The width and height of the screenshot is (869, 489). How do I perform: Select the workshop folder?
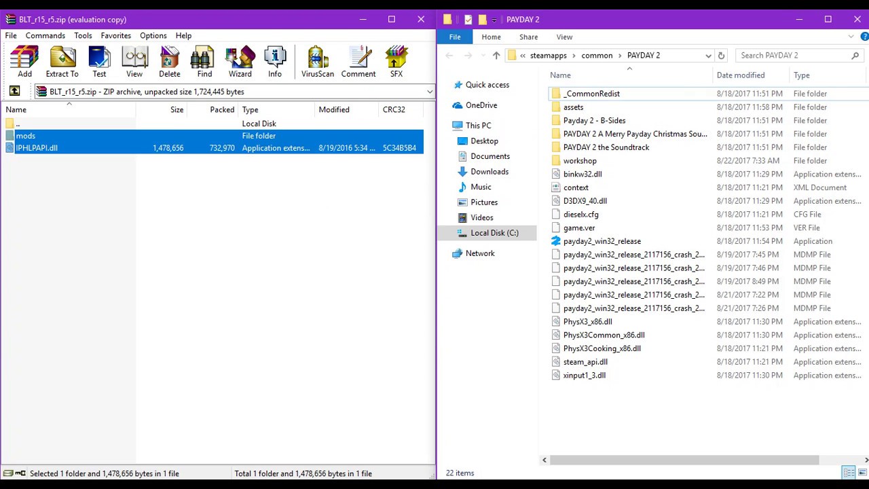[x=580, y=161]
